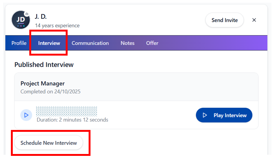Click Schedule New Interview button
Screen dimensions: 273x166
click(48, 143)
